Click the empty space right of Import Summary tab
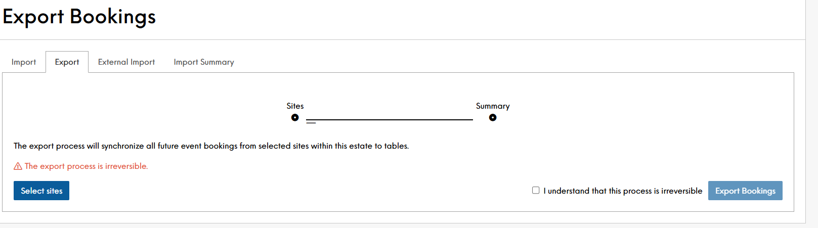Viewport: 818px width, 228px height. pyautogui.click(x=506, y=62)
